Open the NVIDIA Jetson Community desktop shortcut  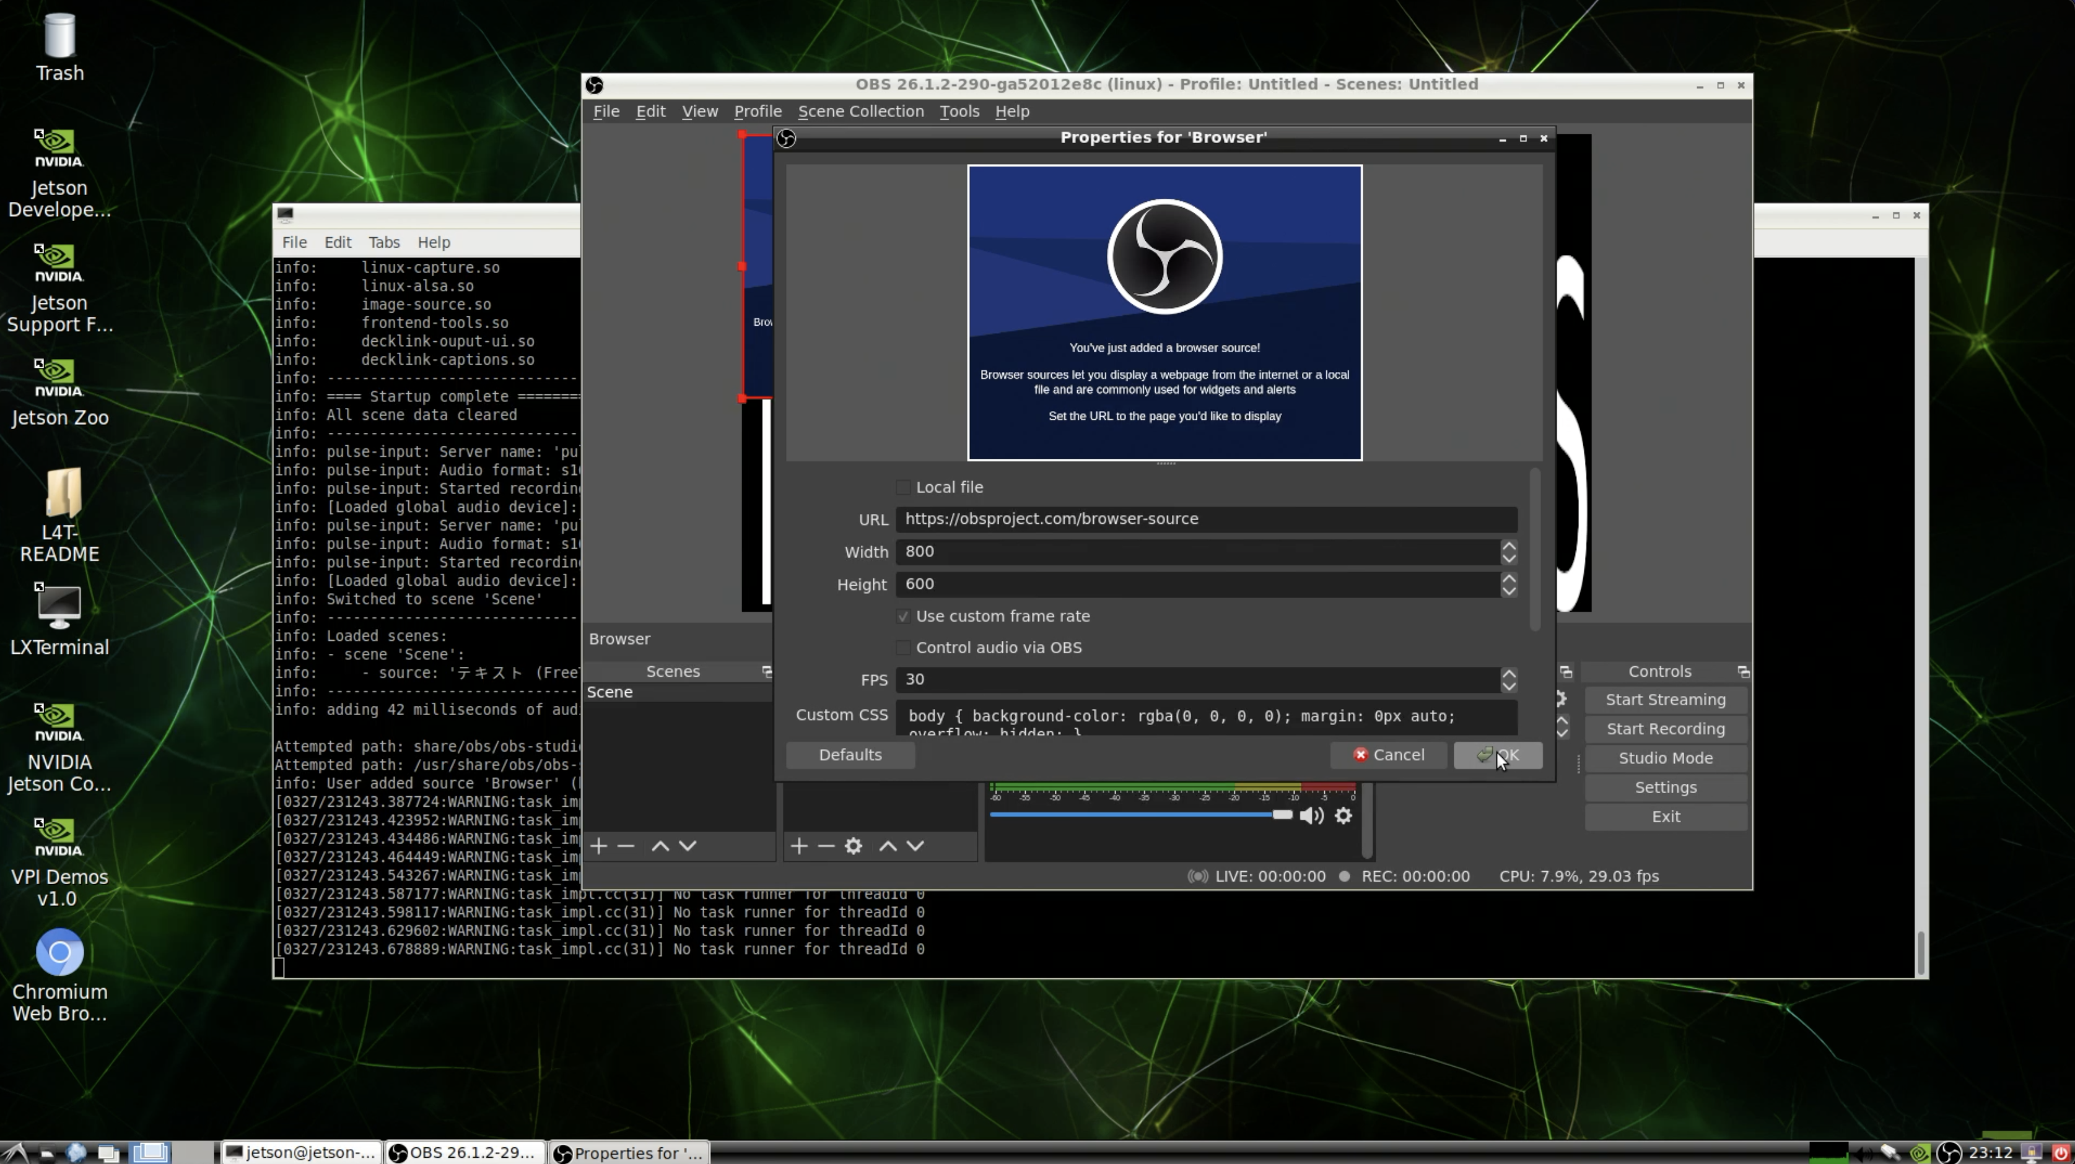click(59, 748)
